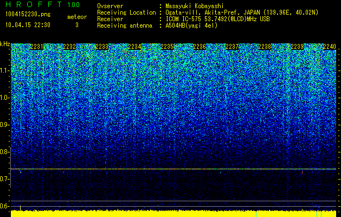Click the 1.0 frequency axis label
Viewport: 341px width, 217px height.
pos(5,98)
